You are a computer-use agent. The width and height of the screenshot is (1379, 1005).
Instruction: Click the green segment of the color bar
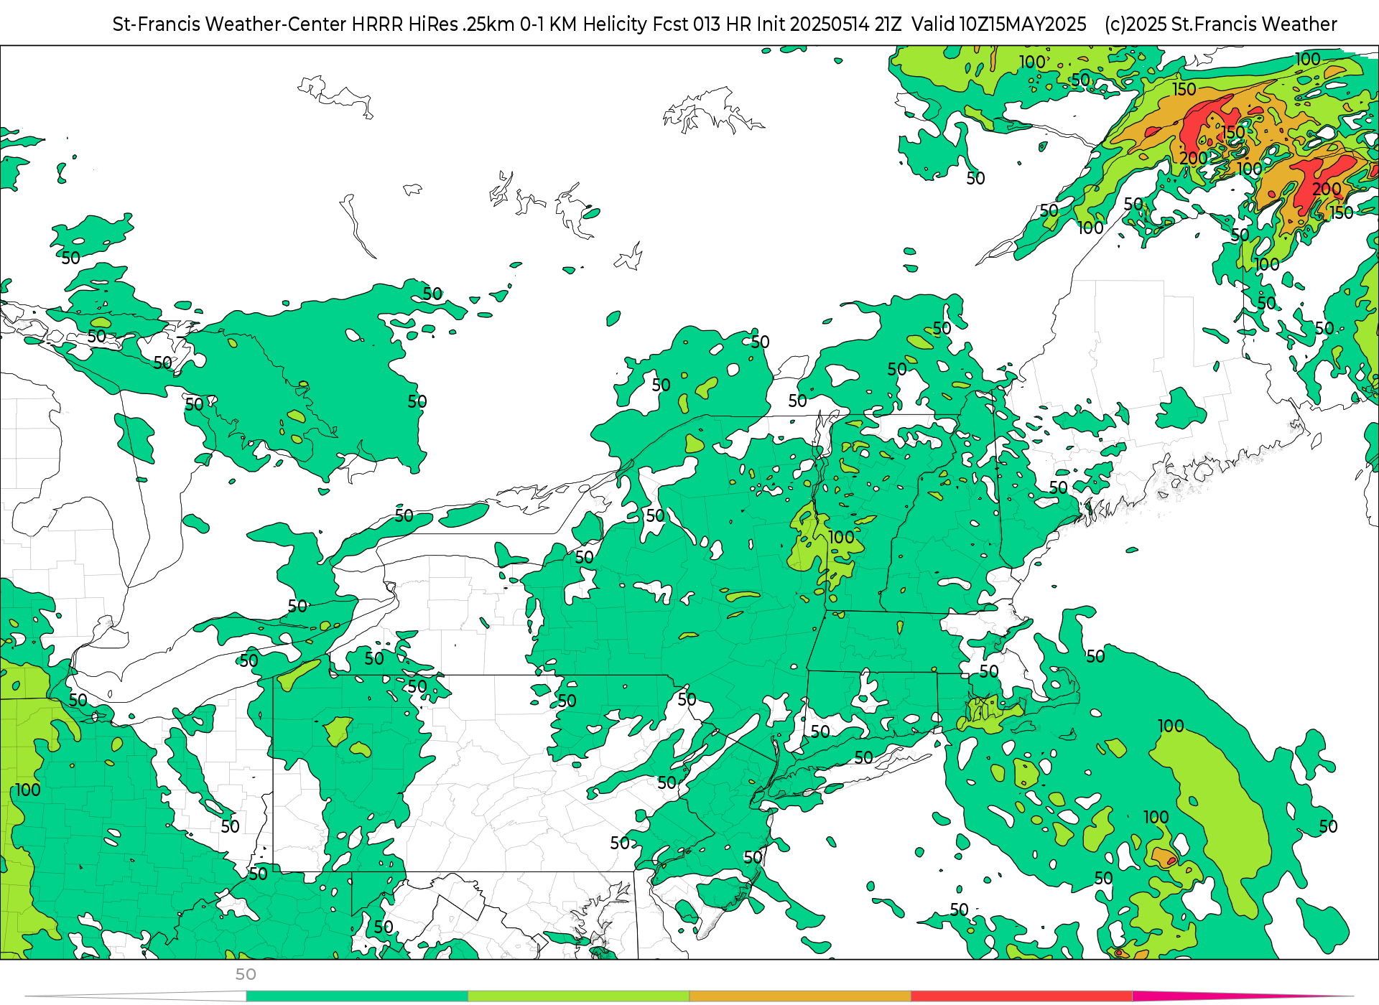coord(357,996)
